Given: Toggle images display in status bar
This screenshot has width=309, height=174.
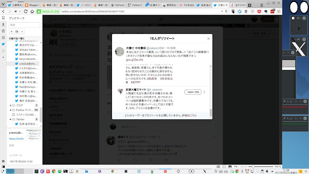Looking at the screenshot, I should click(x=230, y=167).
